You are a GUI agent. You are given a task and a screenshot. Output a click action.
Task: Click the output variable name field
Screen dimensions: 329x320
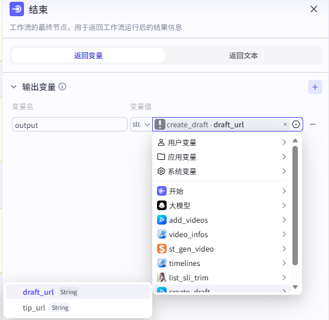coord(70,124)
